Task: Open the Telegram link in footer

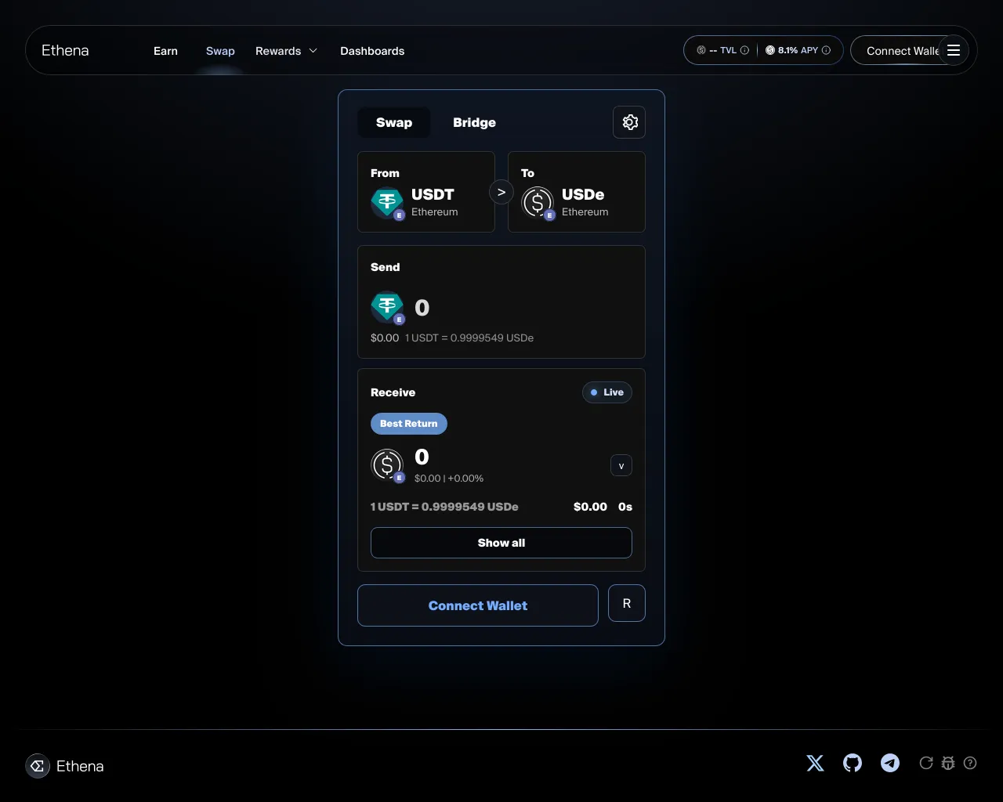Action: click(x=890, y=763)
